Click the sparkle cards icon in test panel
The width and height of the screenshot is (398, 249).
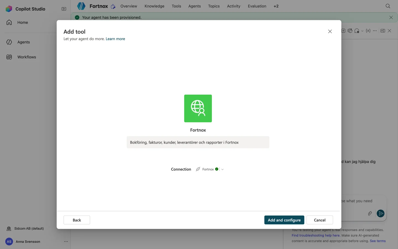tap(350, 31)
